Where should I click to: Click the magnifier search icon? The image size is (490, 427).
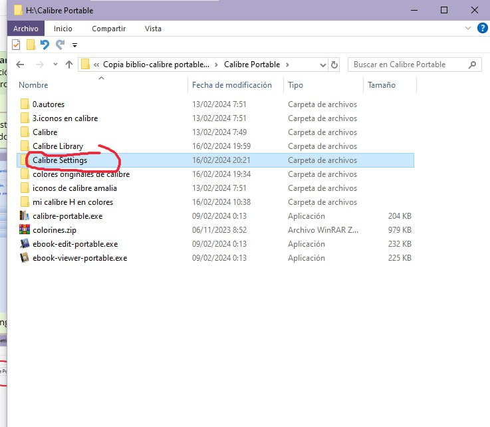pos(473,65)
